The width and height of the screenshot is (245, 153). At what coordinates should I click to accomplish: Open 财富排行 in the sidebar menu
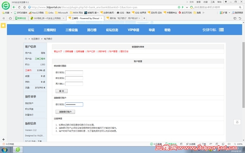(x=29, y=115)
